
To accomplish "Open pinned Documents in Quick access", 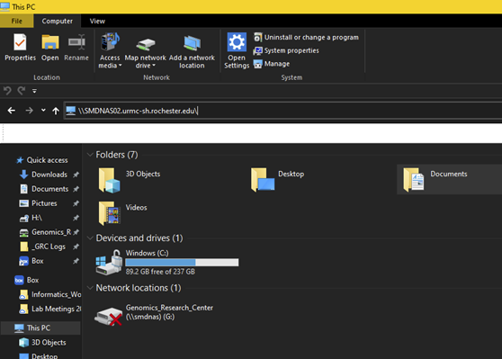I will [x=44, y=189].
